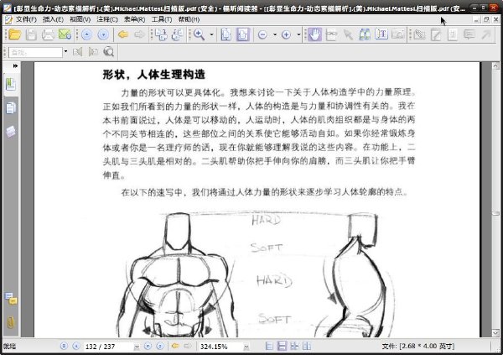Toggle continuous page layout in status bar
This screenshot has height=355, width=503.
pos(282,346)
